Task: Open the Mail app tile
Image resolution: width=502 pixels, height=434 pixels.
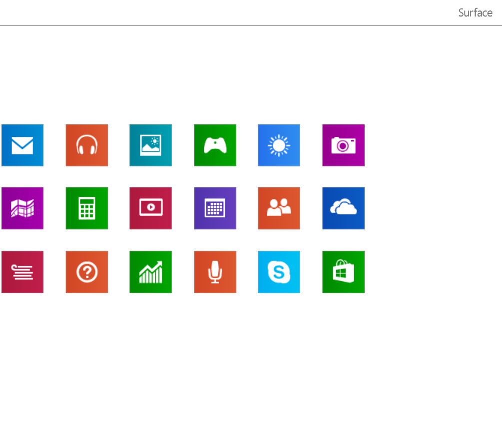Action: click(22, 145)
